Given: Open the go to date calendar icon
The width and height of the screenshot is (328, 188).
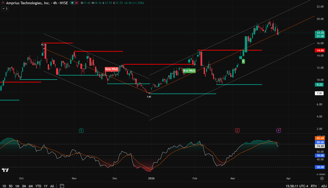Looking at the screenshot, I should click(62, 186).
